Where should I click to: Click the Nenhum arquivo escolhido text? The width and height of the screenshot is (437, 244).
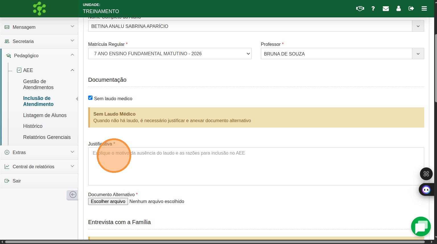pyautogui.click(x=157, y=201)
